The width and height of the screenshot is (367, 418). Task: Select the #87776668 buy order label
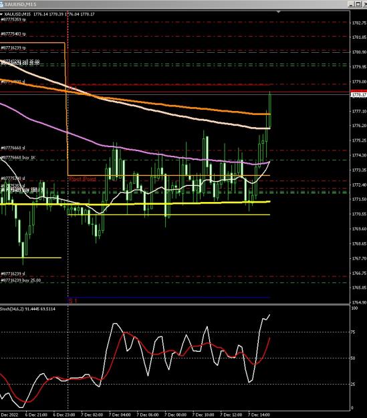pos(18,158)
